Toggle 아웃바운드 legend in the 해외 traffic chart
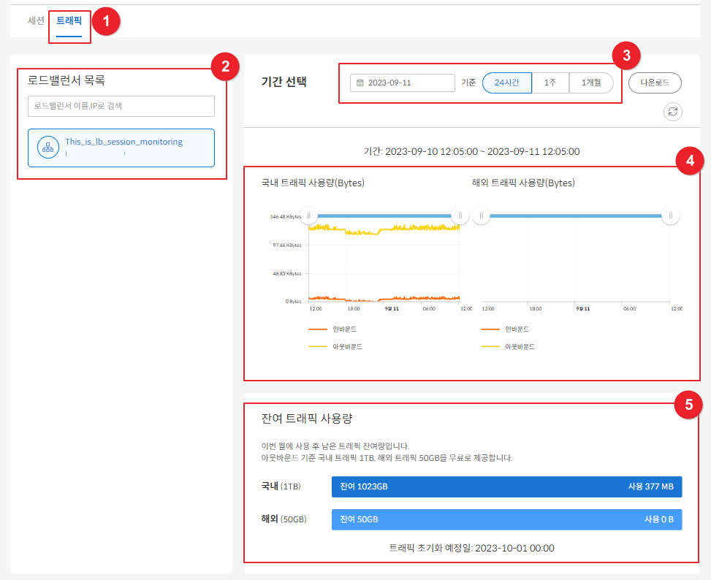This screenshot has width=711, height=580. 516,346
